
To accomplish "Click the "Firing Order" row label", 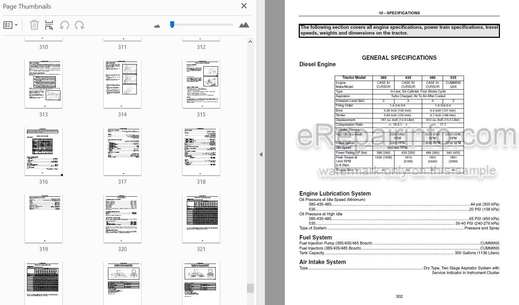I will [344, 106].
